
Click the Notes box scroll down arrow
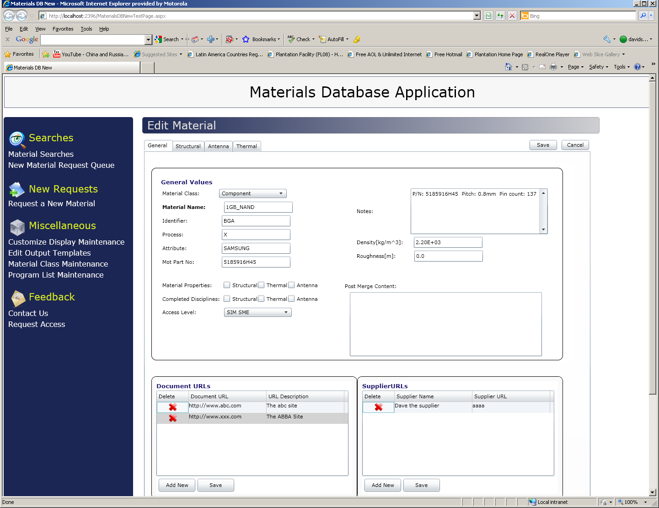(x=543, y=230)
